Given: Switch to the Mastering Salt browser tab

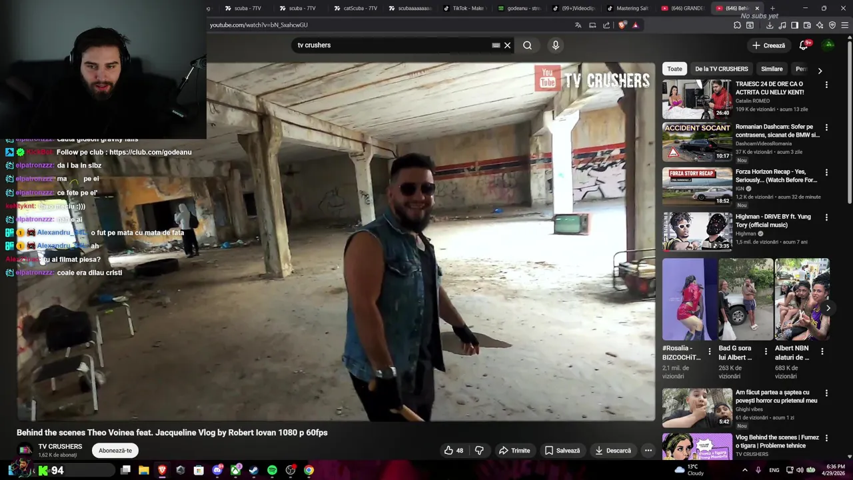Looking at the screenshot, I should (x=627, y=8).
